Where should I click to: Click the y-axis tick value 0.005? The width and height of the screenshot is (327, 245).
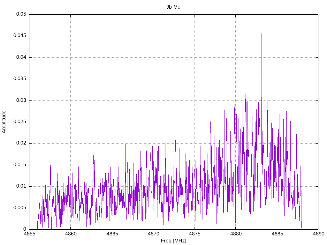[x=20, y=208]
